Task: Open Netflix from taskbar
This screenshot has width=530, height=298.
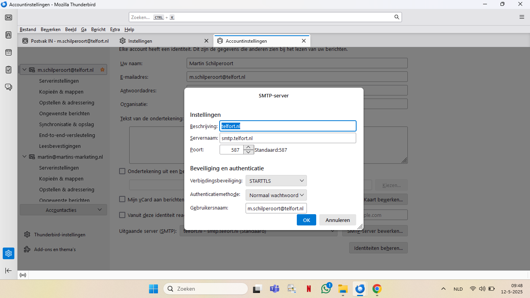Action: [309, 289]
